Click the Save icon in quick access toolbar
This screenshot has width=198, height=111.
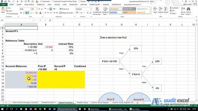tap(6, 1)
